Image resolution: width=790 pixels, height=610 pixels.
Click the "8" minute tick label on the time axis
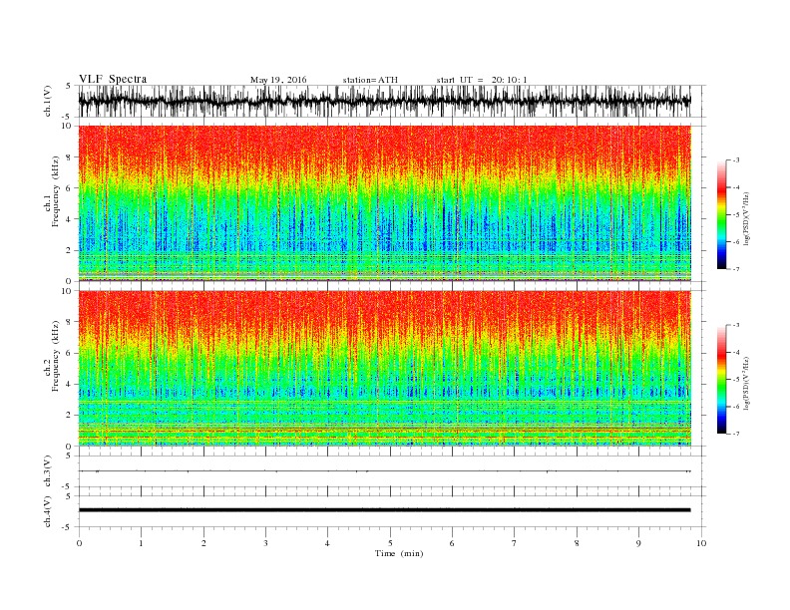(x=577, y=543)
